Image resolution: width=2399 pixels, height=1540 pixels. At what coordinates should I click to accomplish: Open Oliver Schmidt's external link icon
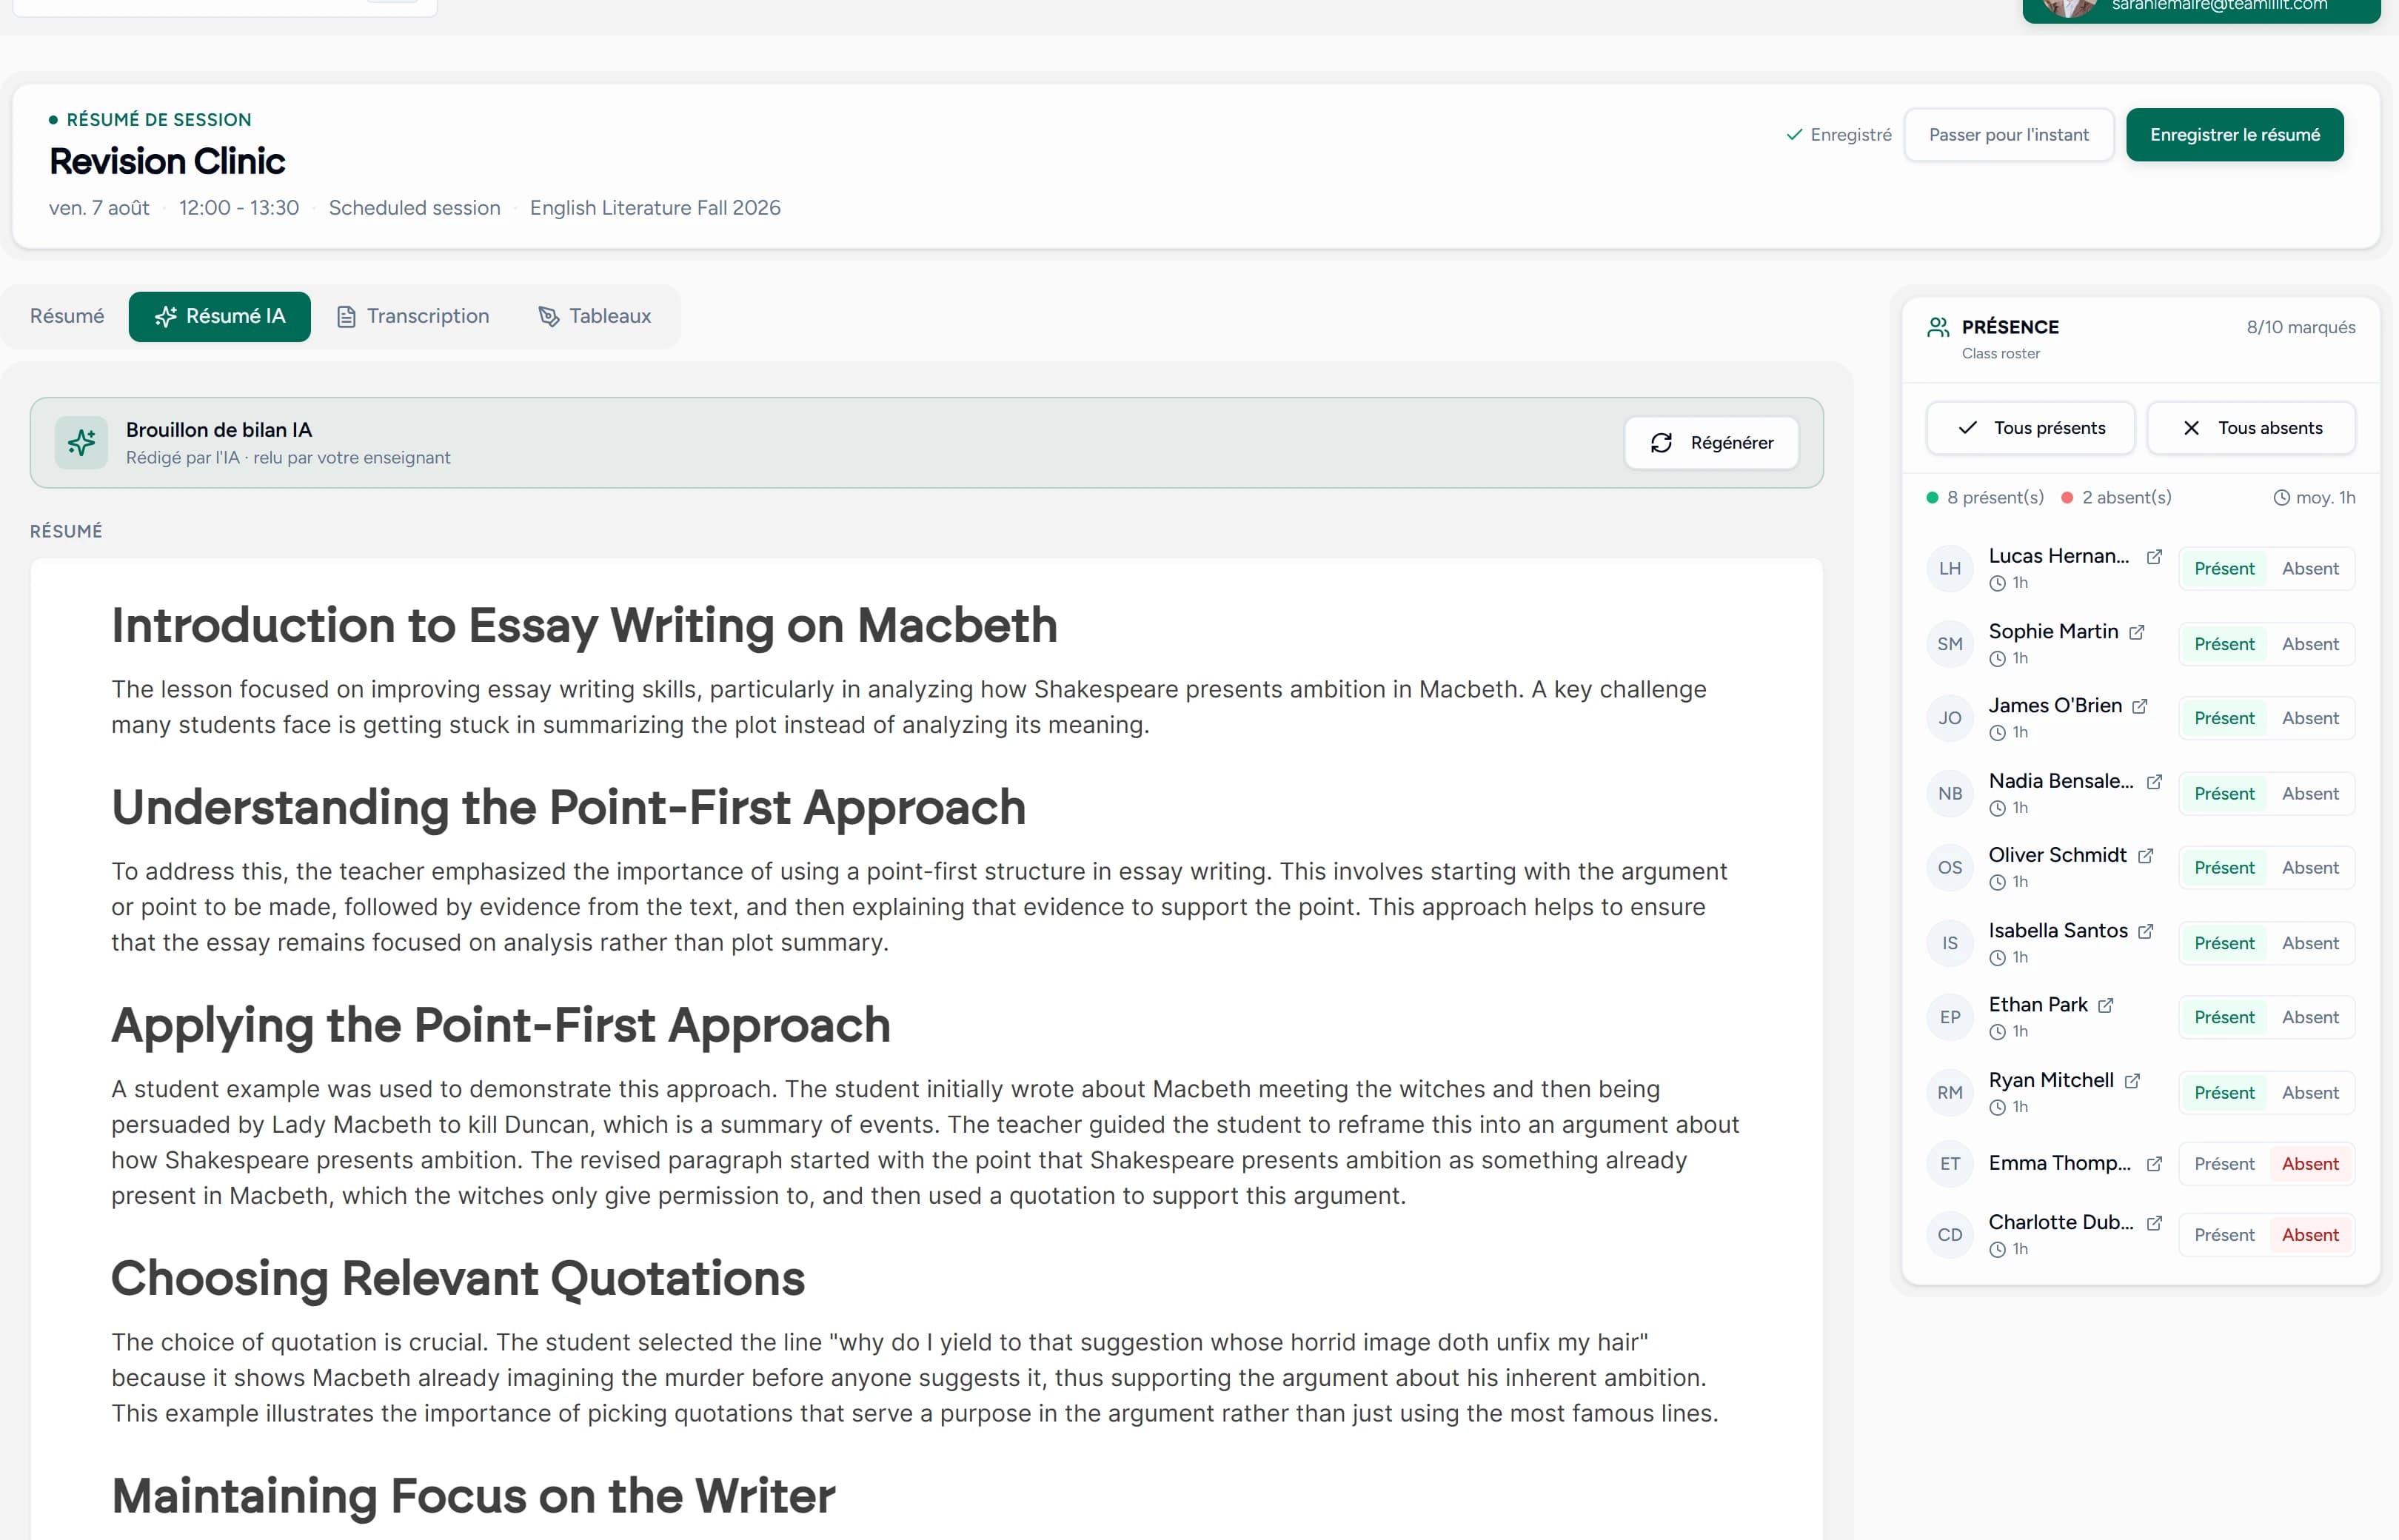(2145, 856)
